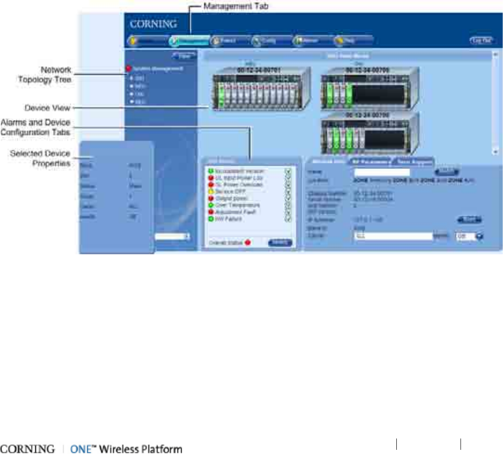This screenshot has width=503, height=462.
Task: Select the 'Over Temperature' alarm text
Action: click(x=237, y=205)
